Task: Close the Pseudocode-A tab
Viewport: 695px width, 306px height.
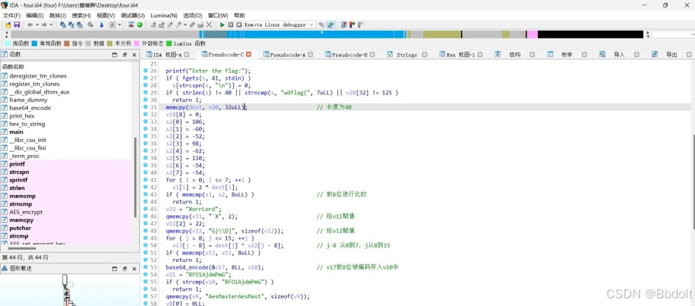Action: [310, 54]
